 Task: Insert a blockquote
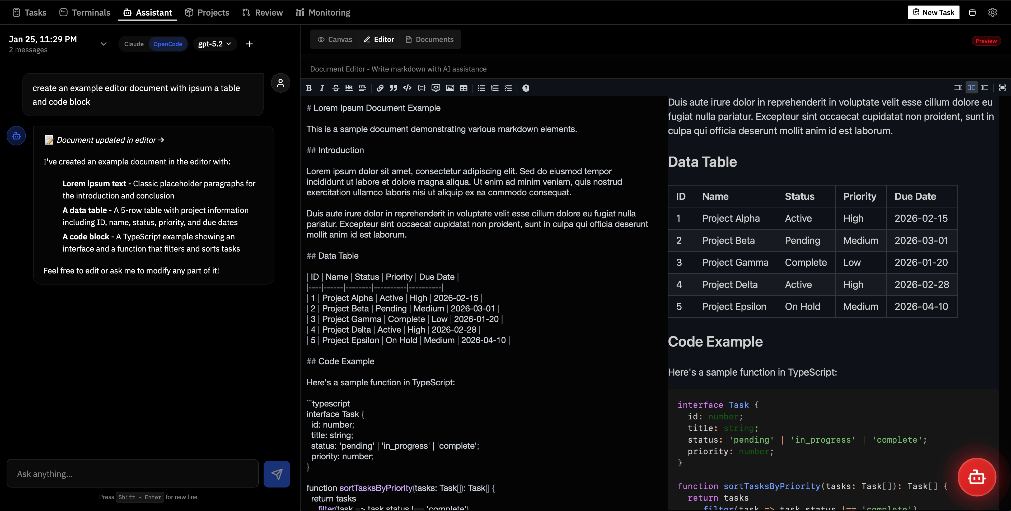[x=393, y=88]
